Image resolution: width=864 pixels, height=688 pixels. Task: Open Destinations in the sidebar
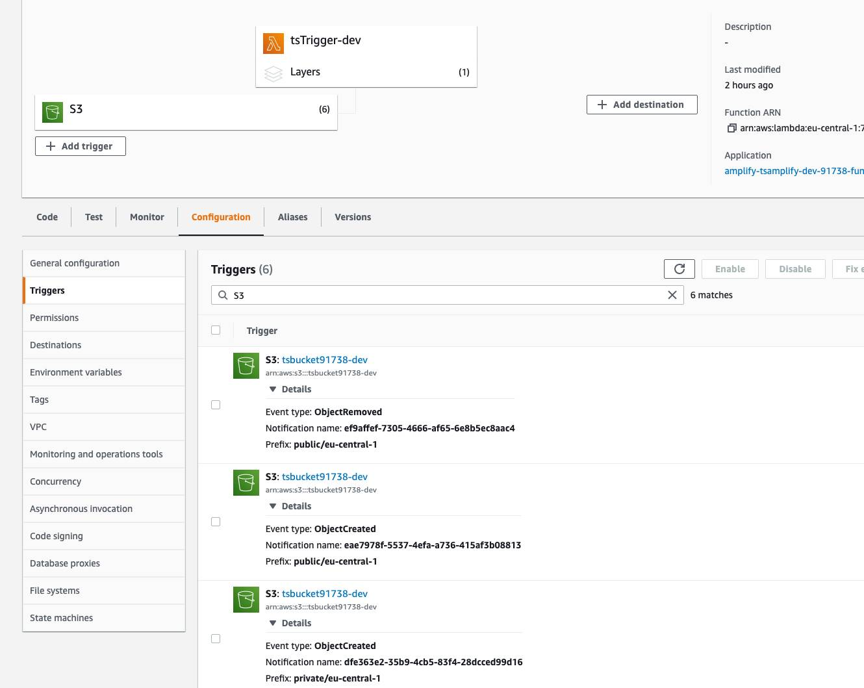click(104, 345)
